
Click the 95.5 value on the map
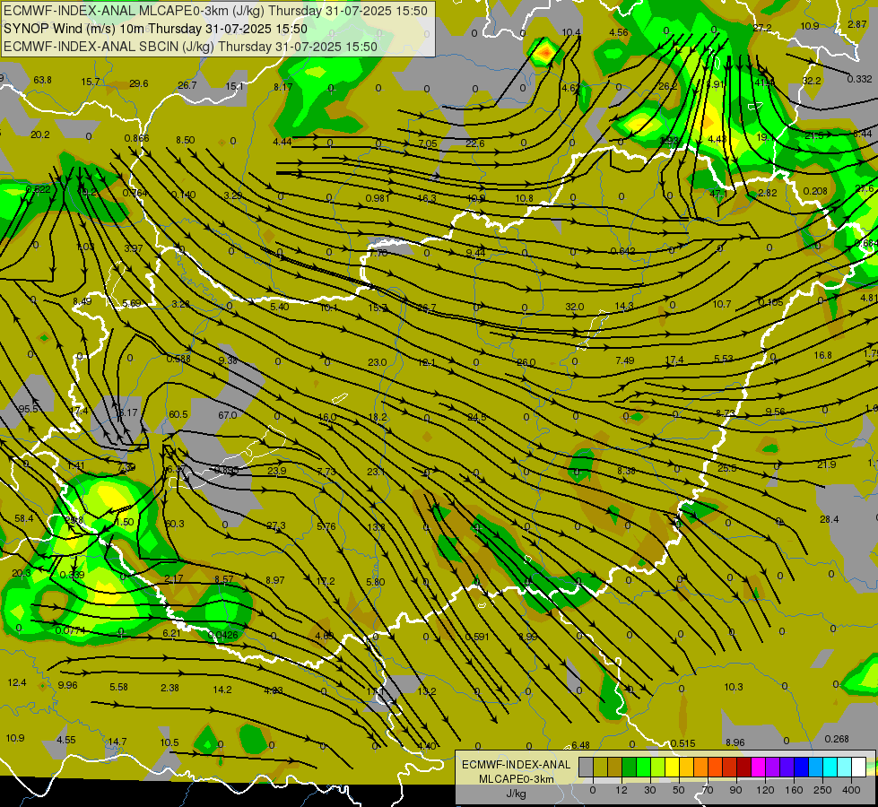(x=29, y=409)
